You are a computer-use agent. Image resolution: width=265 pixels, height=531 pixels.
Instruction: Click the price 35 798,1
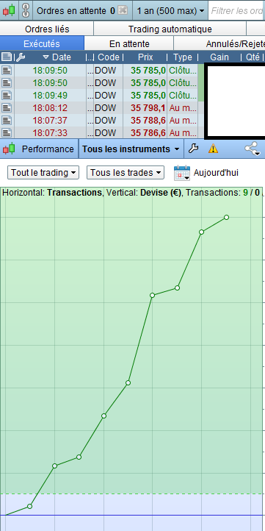pyautogui.click(x=148, y=108)
